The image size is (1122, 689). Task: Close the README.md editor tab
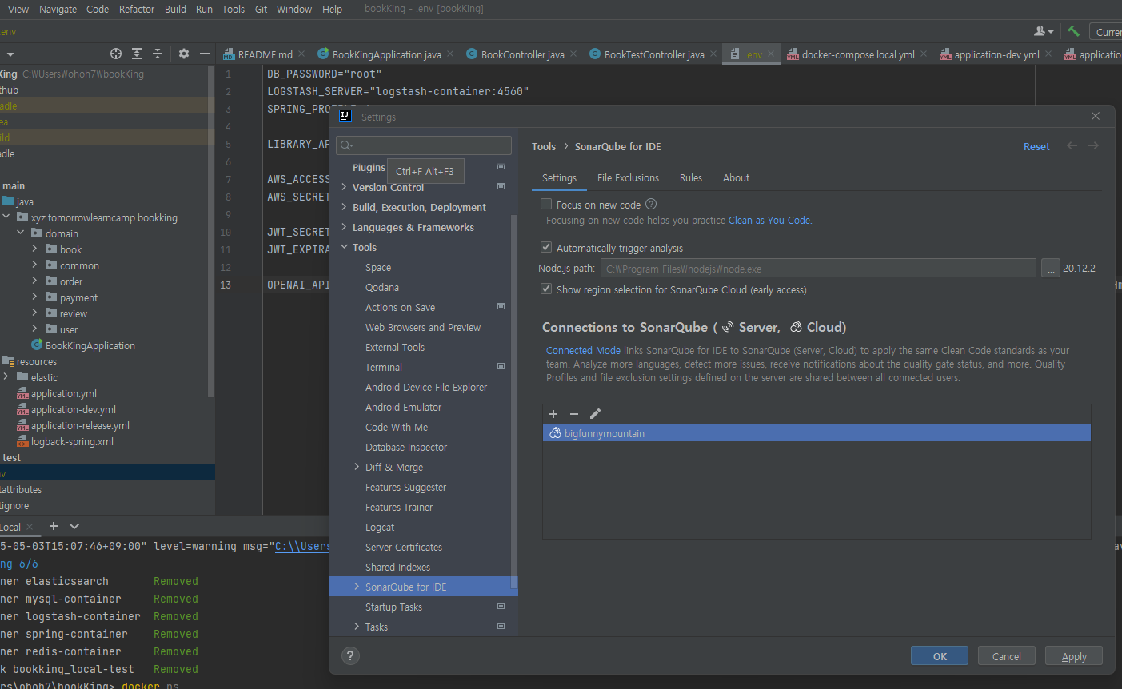tap(301, 54)
